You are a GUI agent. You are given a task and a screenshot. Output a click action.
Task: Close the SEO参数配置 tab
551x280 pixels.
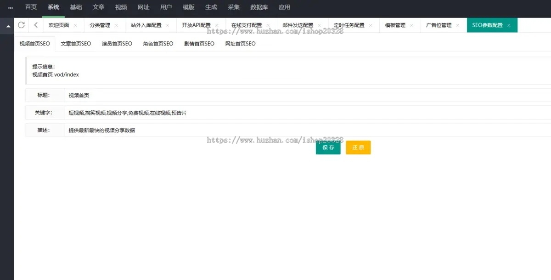tap(509, 26)
